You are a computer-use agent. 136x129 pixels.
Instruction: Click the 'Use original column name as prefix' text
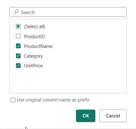pyautogui.click(x=53, y=100)
